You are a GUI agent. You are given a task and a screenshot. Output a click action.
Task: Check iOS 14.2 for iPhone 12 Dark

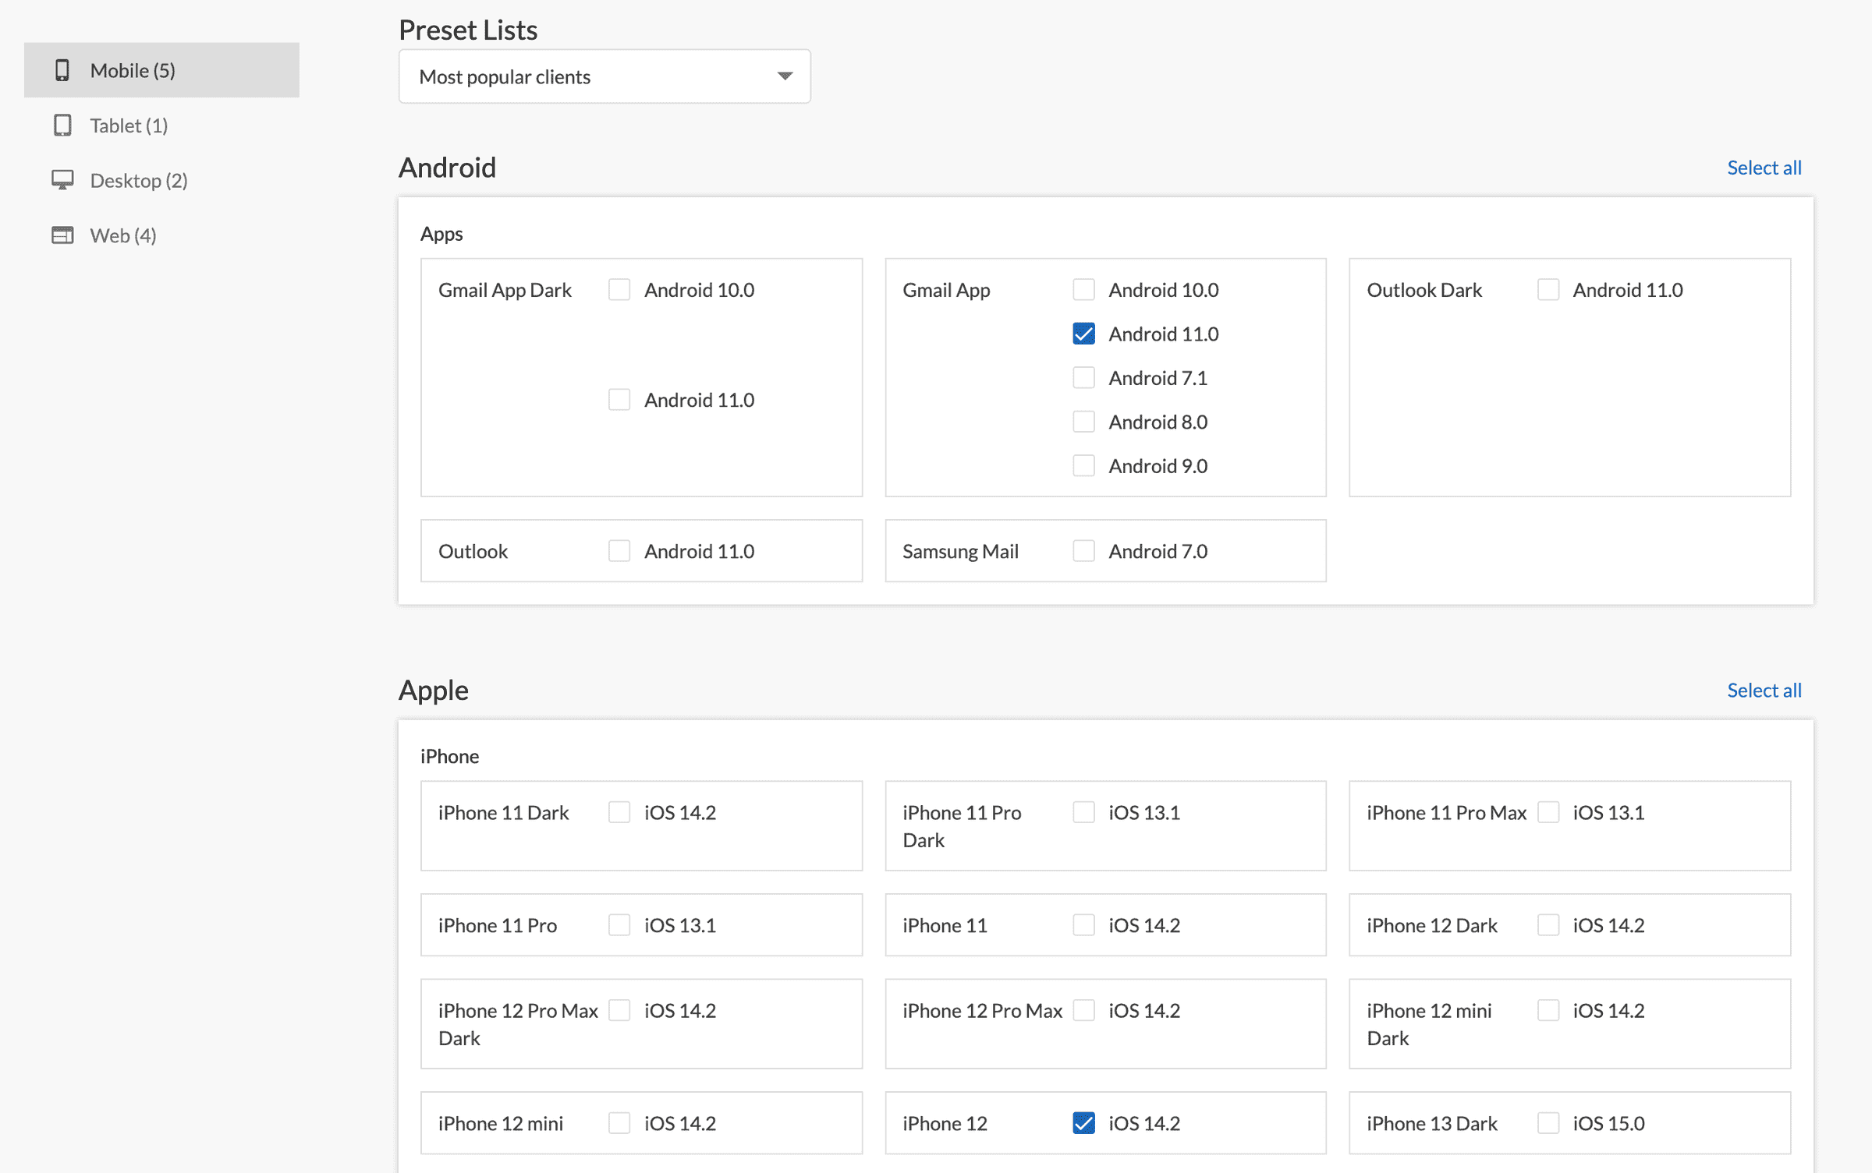(1548, 925)
